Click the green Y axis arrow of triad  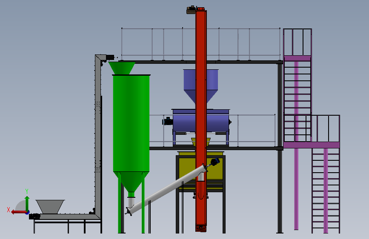(27, 203)
